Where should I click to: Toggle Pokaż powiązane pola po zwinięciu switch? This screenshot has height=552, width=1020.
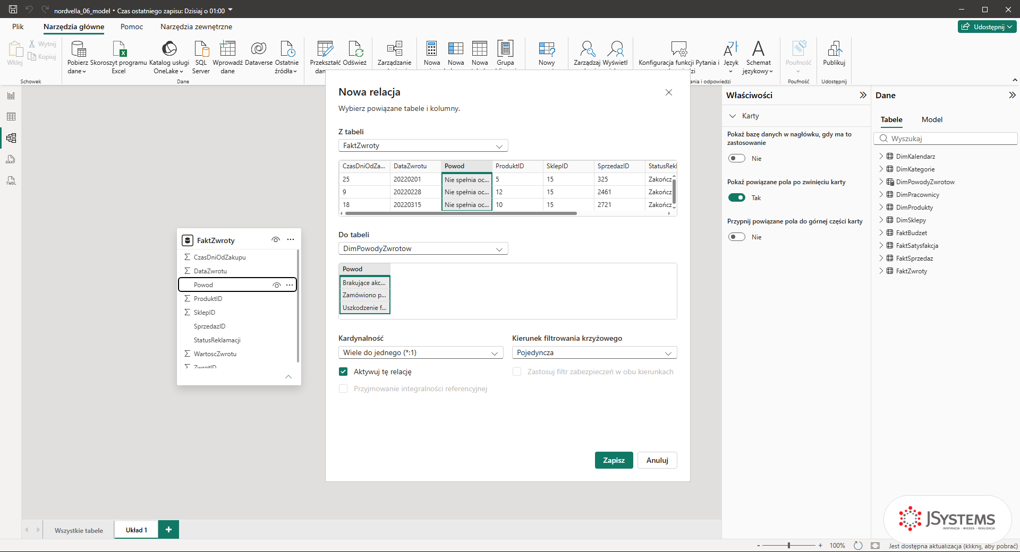coord(737,197)
